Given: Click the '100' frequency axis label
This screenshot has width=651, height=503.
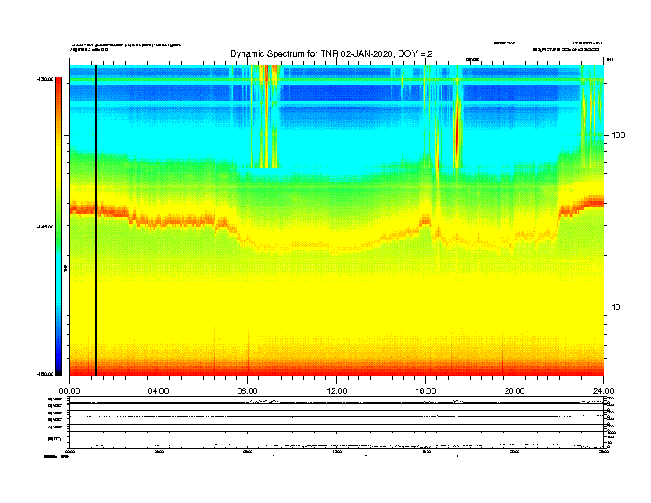Looking at the screenshot, I should pos(618,136).
